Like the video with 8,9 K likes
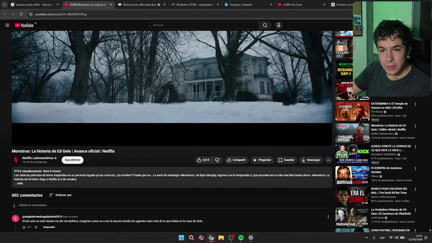 point(203,160)
